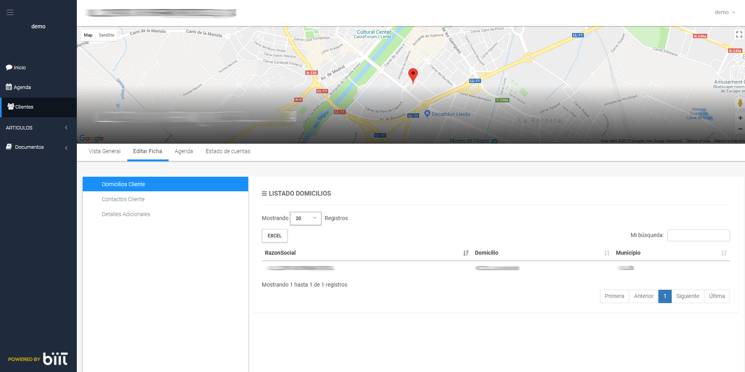This screenshot has width=745, height=372.
Task: Open the demo user dropdown
Action: point(725,13)
